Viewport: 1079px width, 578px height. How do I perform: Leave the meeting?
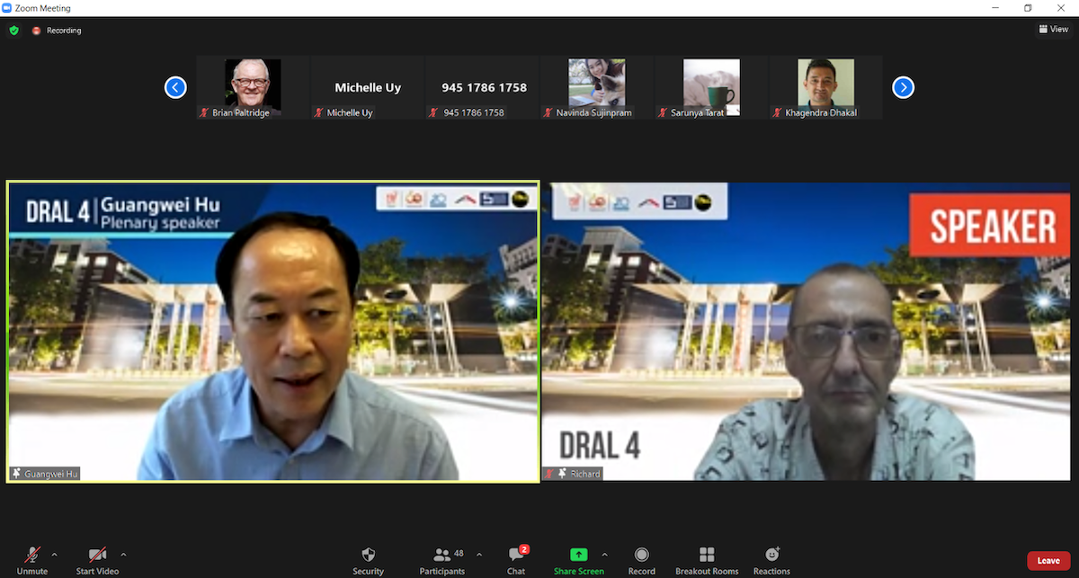coord(1048,561)
